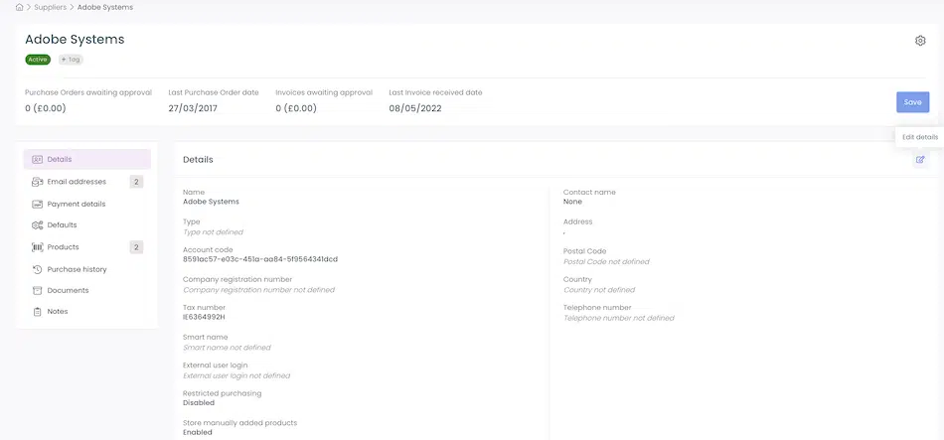Click the tax number IE6364992H

204,317
